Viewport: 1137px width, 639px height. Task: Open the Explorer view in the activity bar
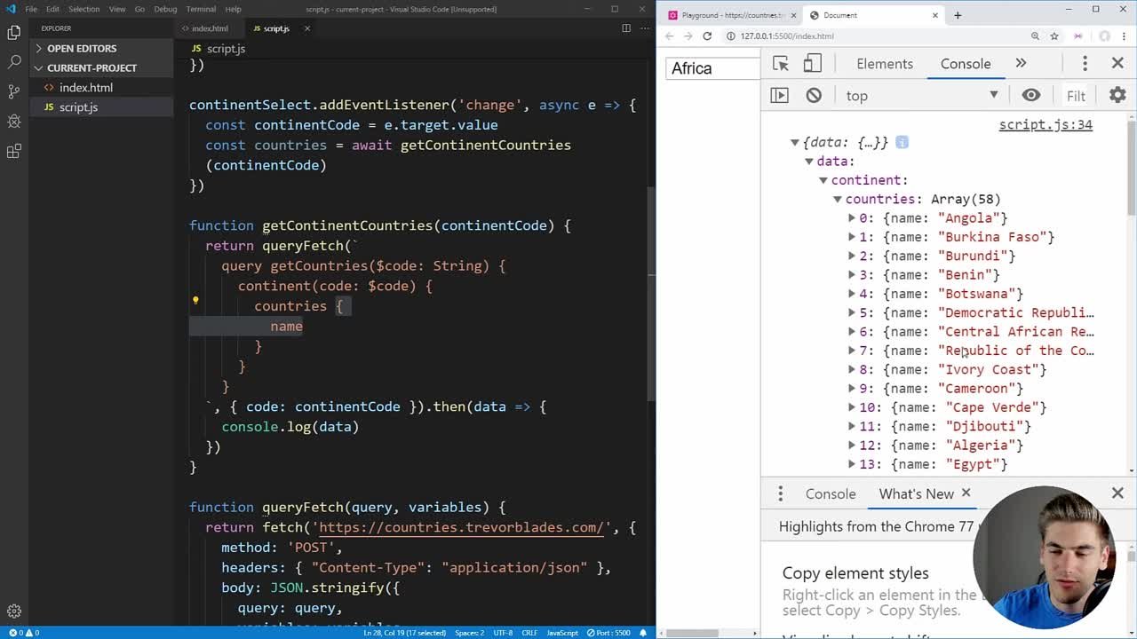click(x=13, y=33)
